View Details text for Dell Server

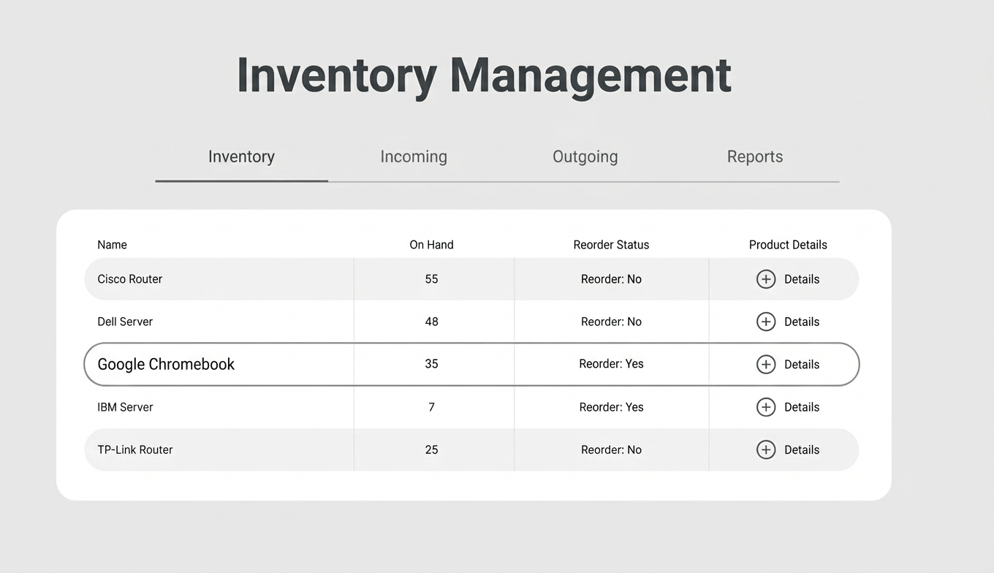[802, 322]
